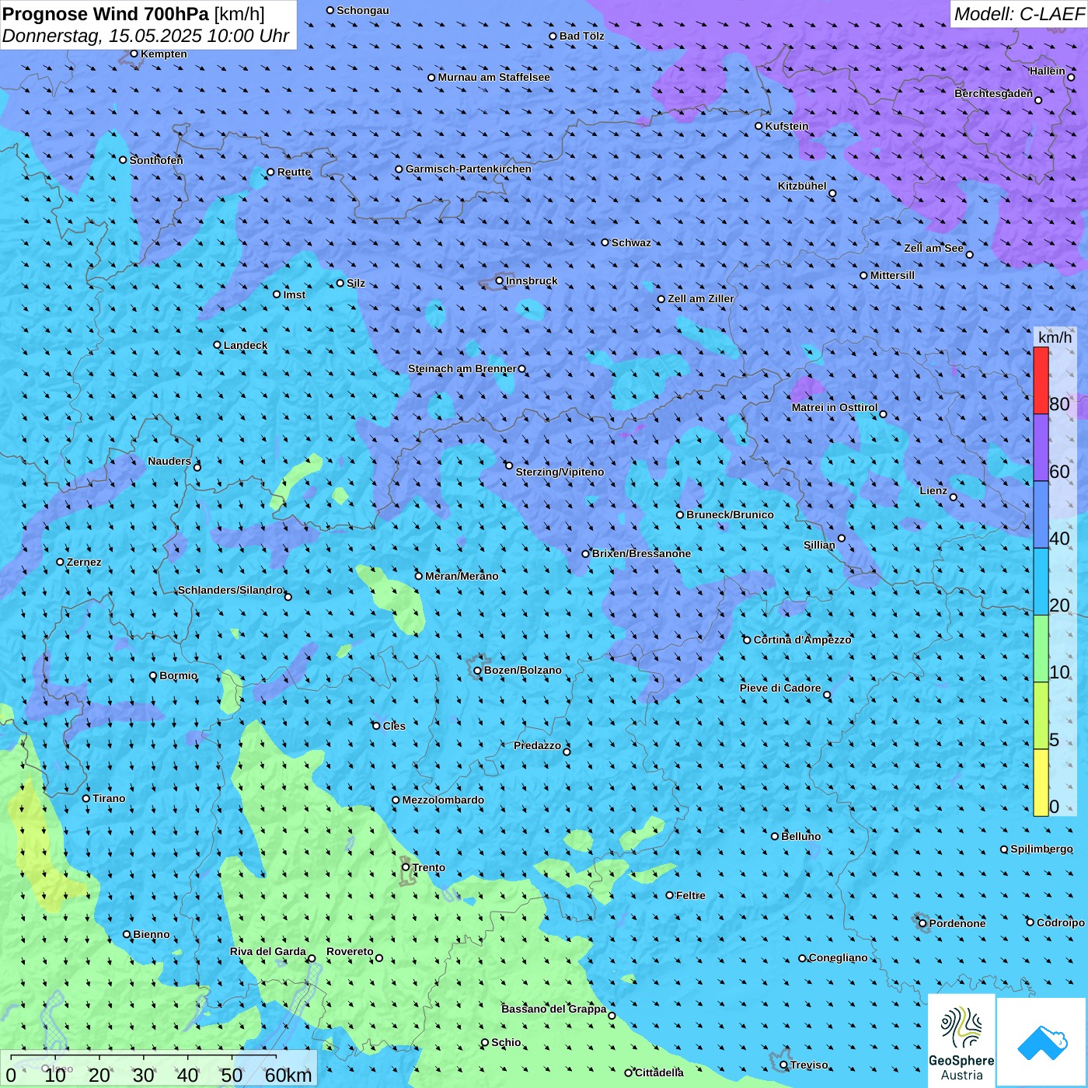Click the Meran/Merano city marker
1088x1088 pixels.
click(419, 576)
